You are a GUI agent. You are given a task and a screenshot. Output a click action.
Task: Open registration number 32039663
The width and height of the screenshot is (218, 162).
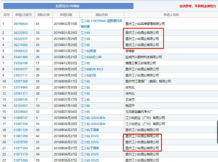[20, 112]
